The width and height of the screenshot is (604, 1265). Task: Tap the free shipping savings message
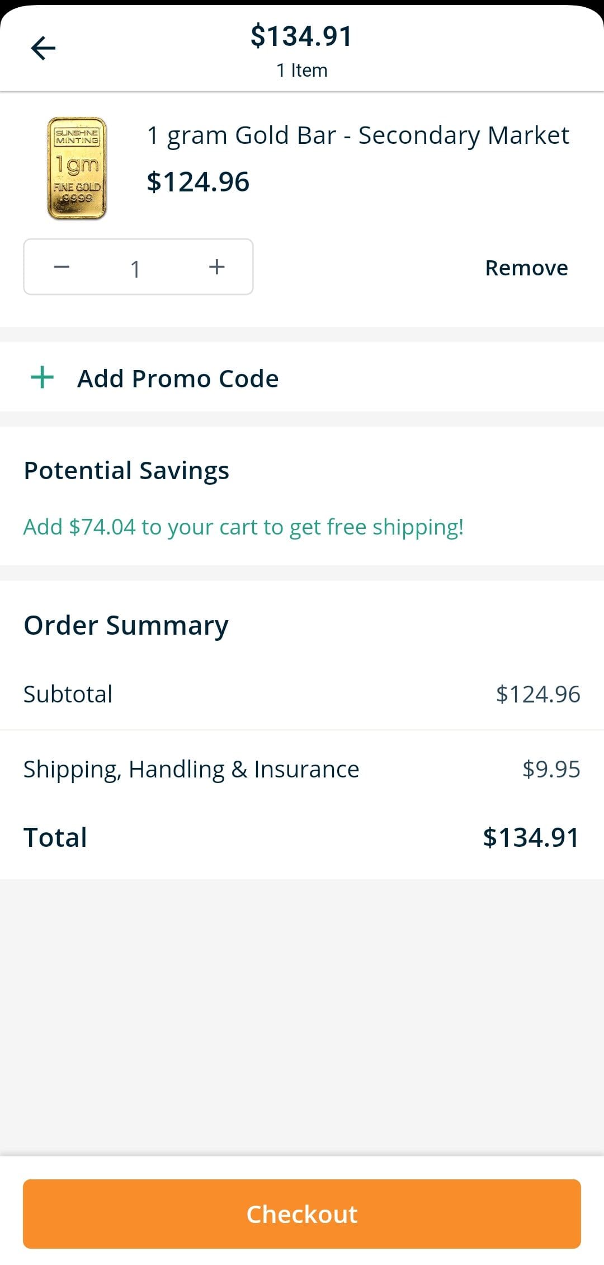pyautogui.click(x=243, y=527)
